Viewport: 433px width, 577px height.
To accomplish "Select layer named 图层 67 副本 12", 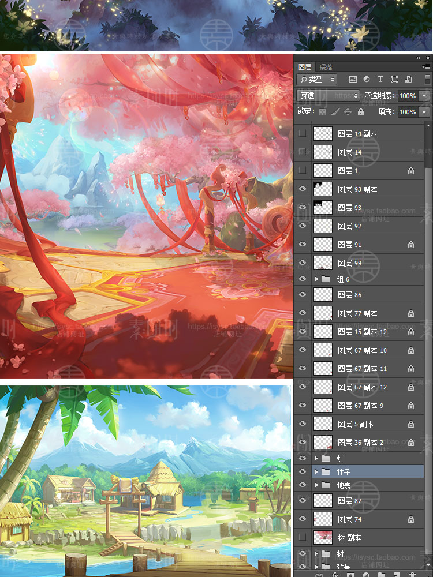I will pyautogui.click(x=363, y=387).
